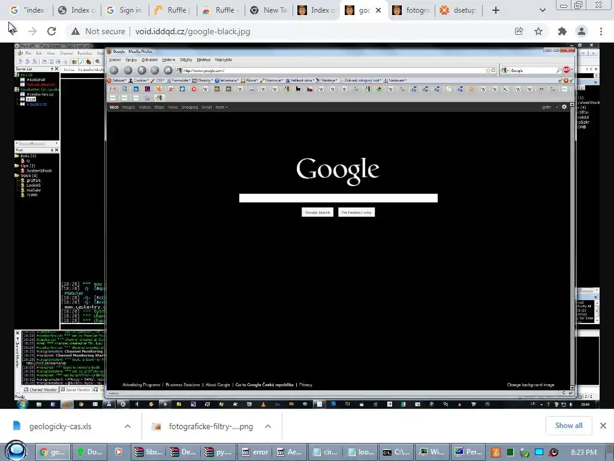Expand options chevron for fotograficke-filtry png download

point(268,426)
